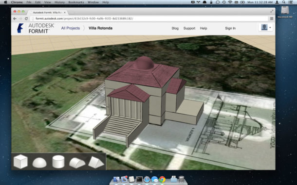Reload the page
The image size is (297, 185).
click(26, 18)
